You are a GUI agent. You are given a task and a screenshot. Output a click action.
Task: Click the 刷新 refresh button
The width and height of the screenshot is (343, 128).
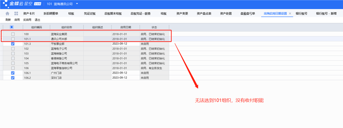pyautogui.click(x=8, y=20)
